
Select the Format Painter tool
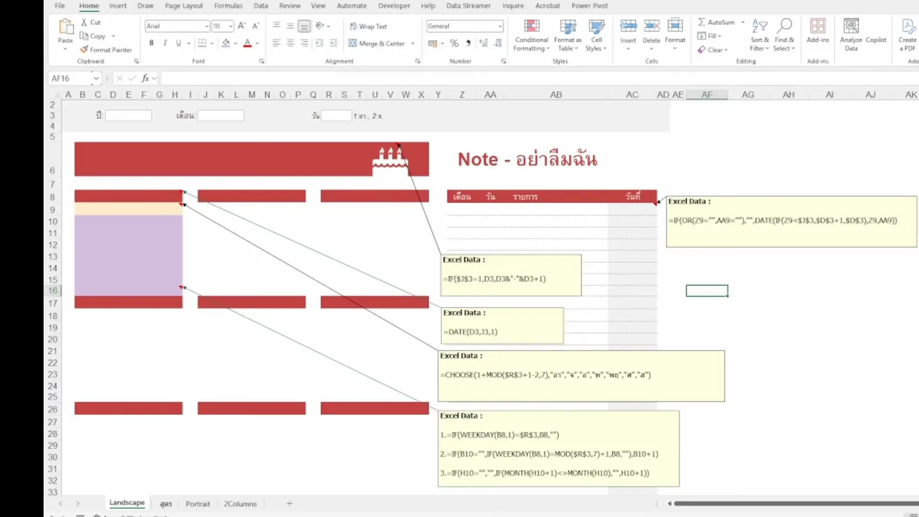coord(106,49)
